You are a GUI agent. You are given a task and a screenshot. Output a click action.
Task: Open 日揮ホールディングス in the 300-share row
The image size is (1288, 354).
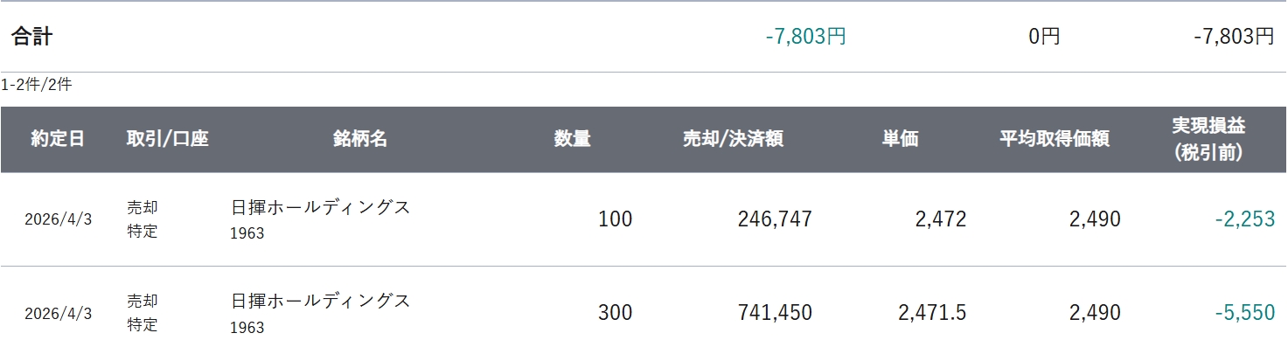pyautogui.click(x=320, y=301)
